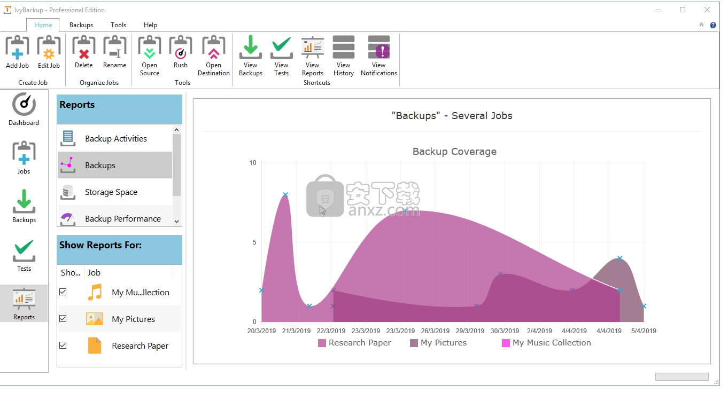
Task: Open the View Reports shortcut
Action: click(x=313, y=56)
